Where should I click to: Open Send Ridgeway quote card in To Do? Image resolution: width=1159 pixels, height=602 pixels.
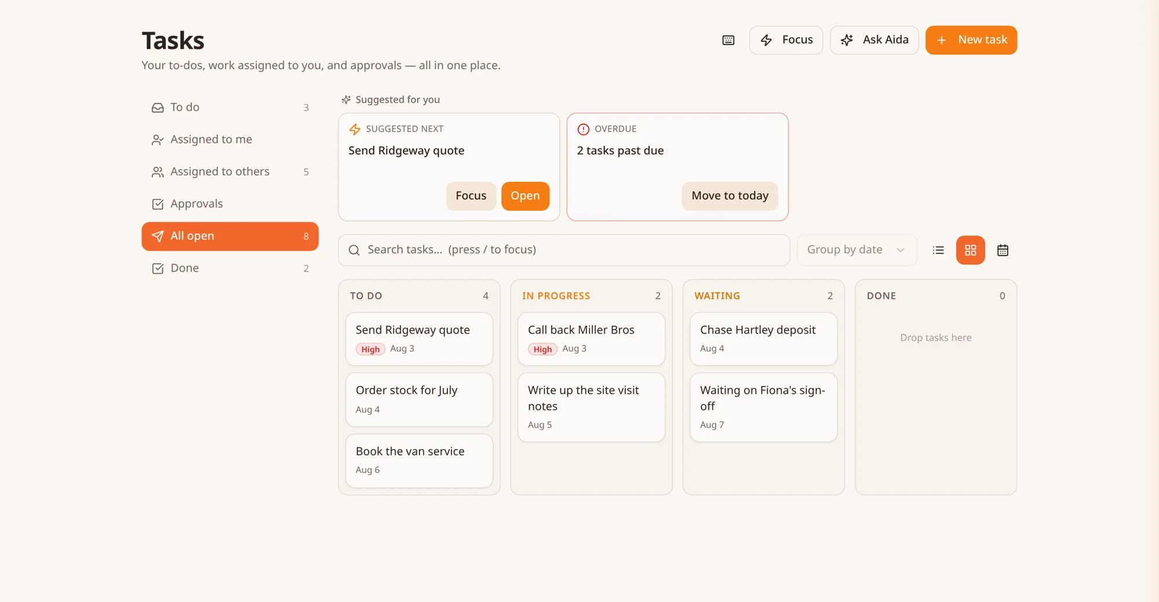tap(419, 339)
